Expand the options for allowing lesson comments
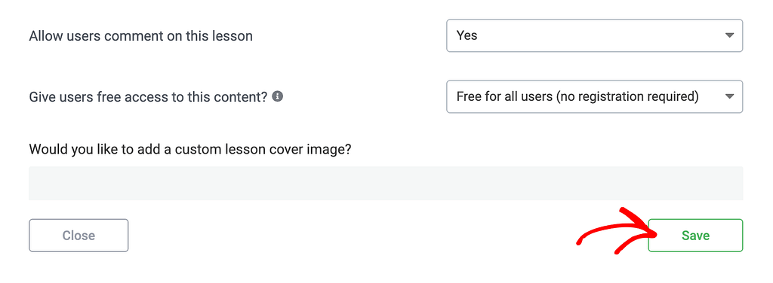This screenshot has width=773, height=283. point(595,35)
